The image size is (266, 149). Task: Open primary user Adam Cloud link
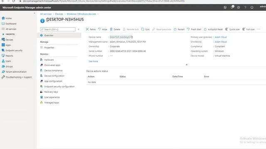[x=221, y=37]
